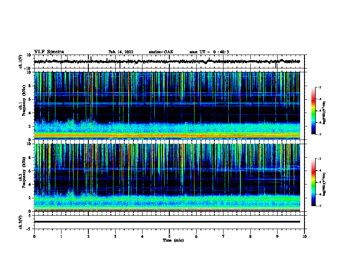The image size is (343, 265).
Task: Click the "-3" label on the ch.1 color bar
Action: 319,87
